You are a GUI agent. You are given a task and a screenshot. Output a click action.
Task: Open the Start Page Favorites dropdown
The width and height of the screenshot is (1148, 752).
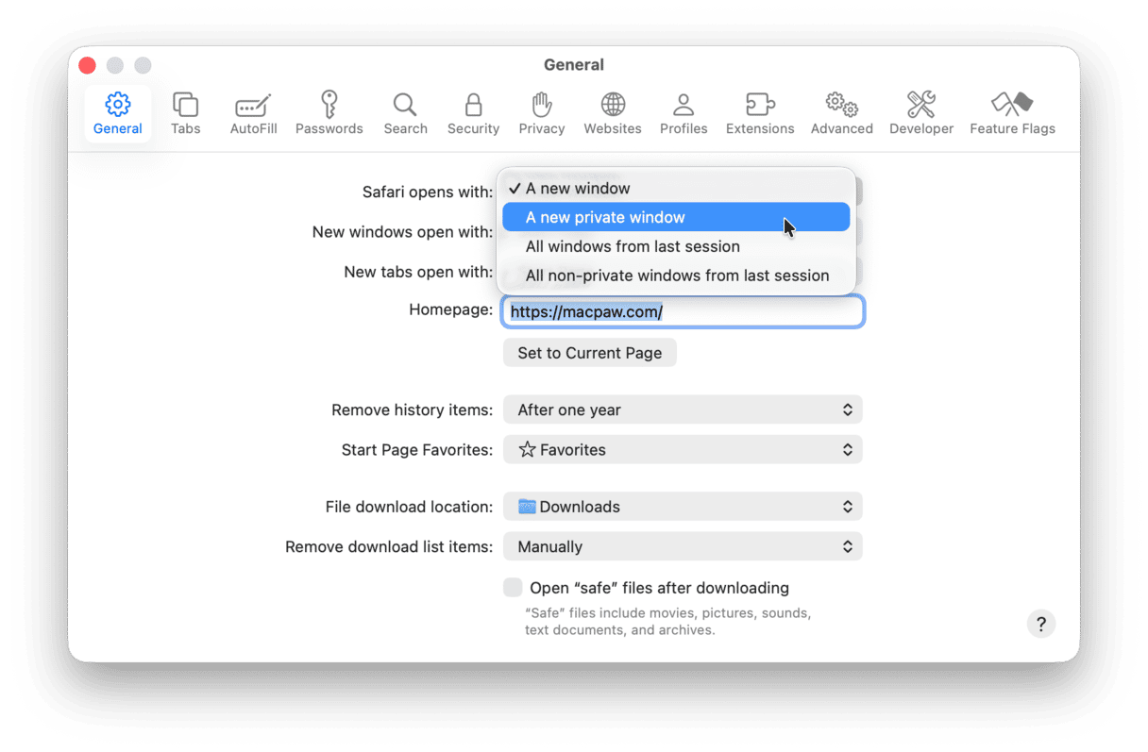[x=683, y=450]
